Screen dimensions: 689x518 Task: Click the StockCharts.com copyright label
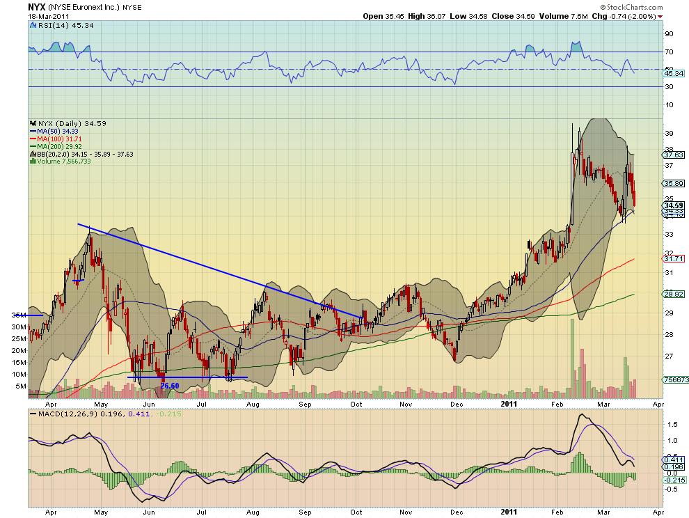631,7
